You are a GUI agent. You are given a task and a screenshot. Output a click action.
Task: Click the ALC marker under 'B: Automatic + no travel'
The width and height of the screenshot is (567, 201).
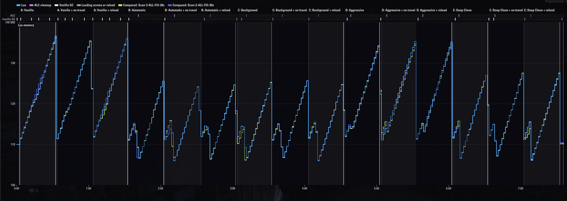coord(175,15)
